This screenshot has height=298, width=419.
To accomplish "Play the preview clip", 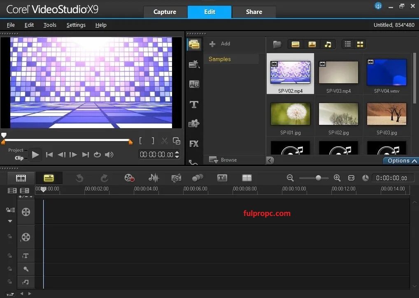I will click(35, 155).
